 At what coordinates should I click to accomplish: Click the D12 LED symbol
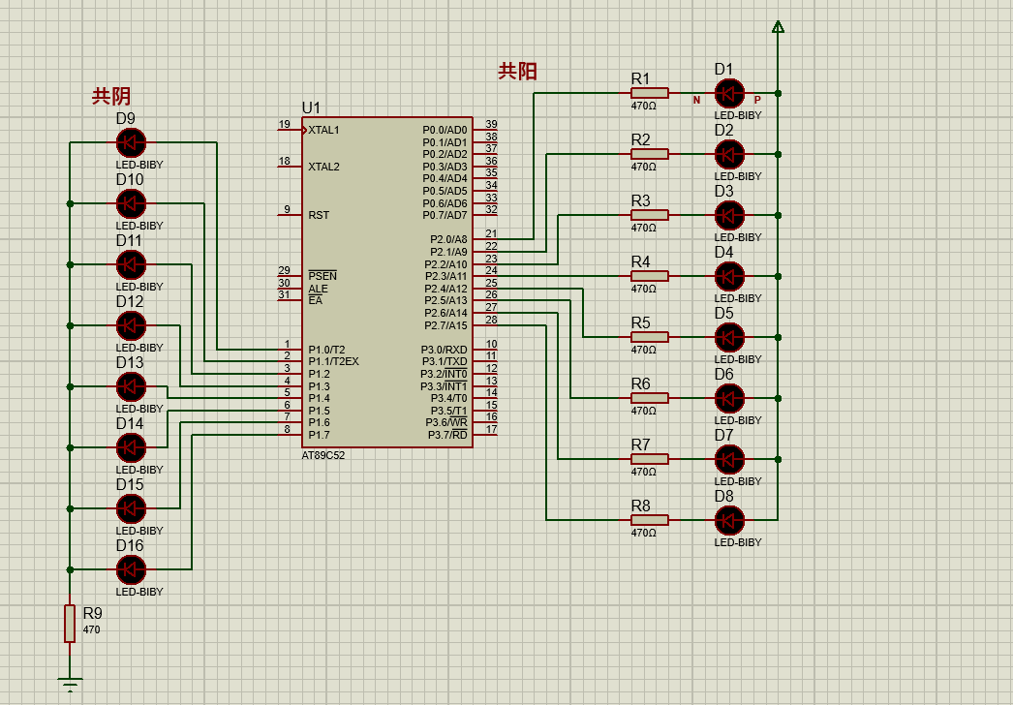(x=131, y=325)
